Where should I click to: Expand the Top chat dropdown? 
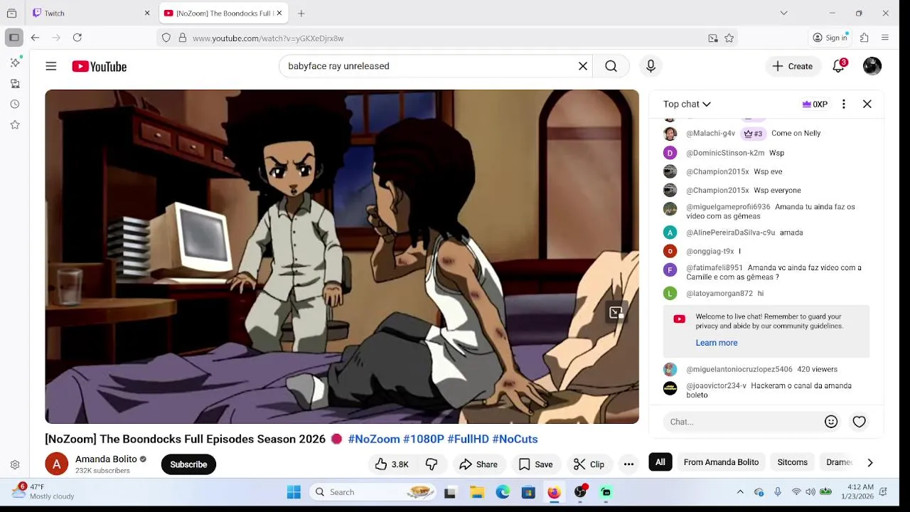(x=687, y=105)
